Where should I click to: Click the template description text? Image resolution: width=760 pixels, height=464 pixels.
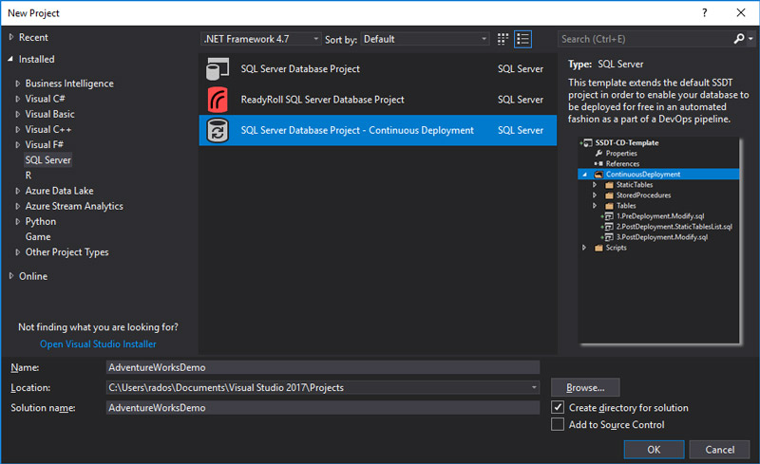[x=658, y=101]
